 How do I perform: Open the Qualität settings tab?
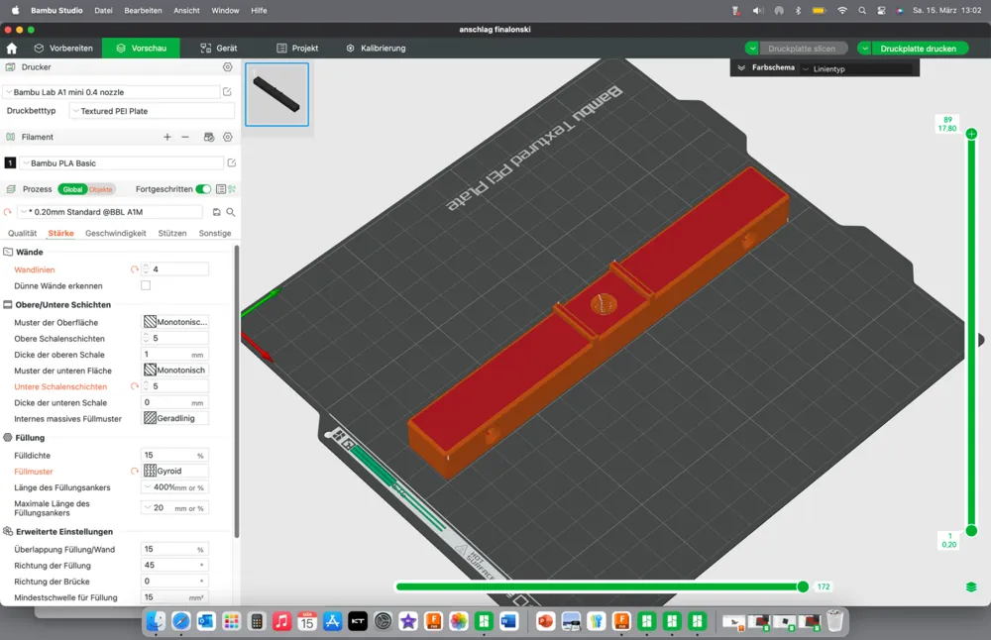pyautogui.click(x=22, y=233)
